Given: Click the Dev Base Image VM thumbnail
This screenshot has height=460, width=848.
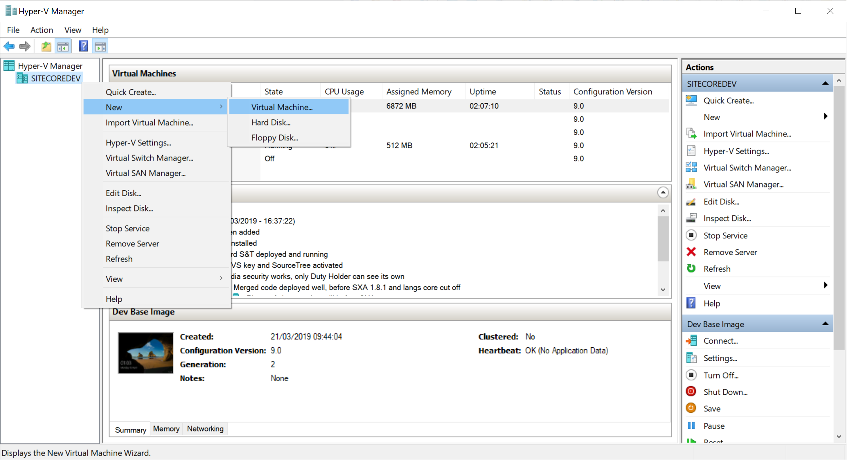Looking at the screenshot, I should 146,353.
